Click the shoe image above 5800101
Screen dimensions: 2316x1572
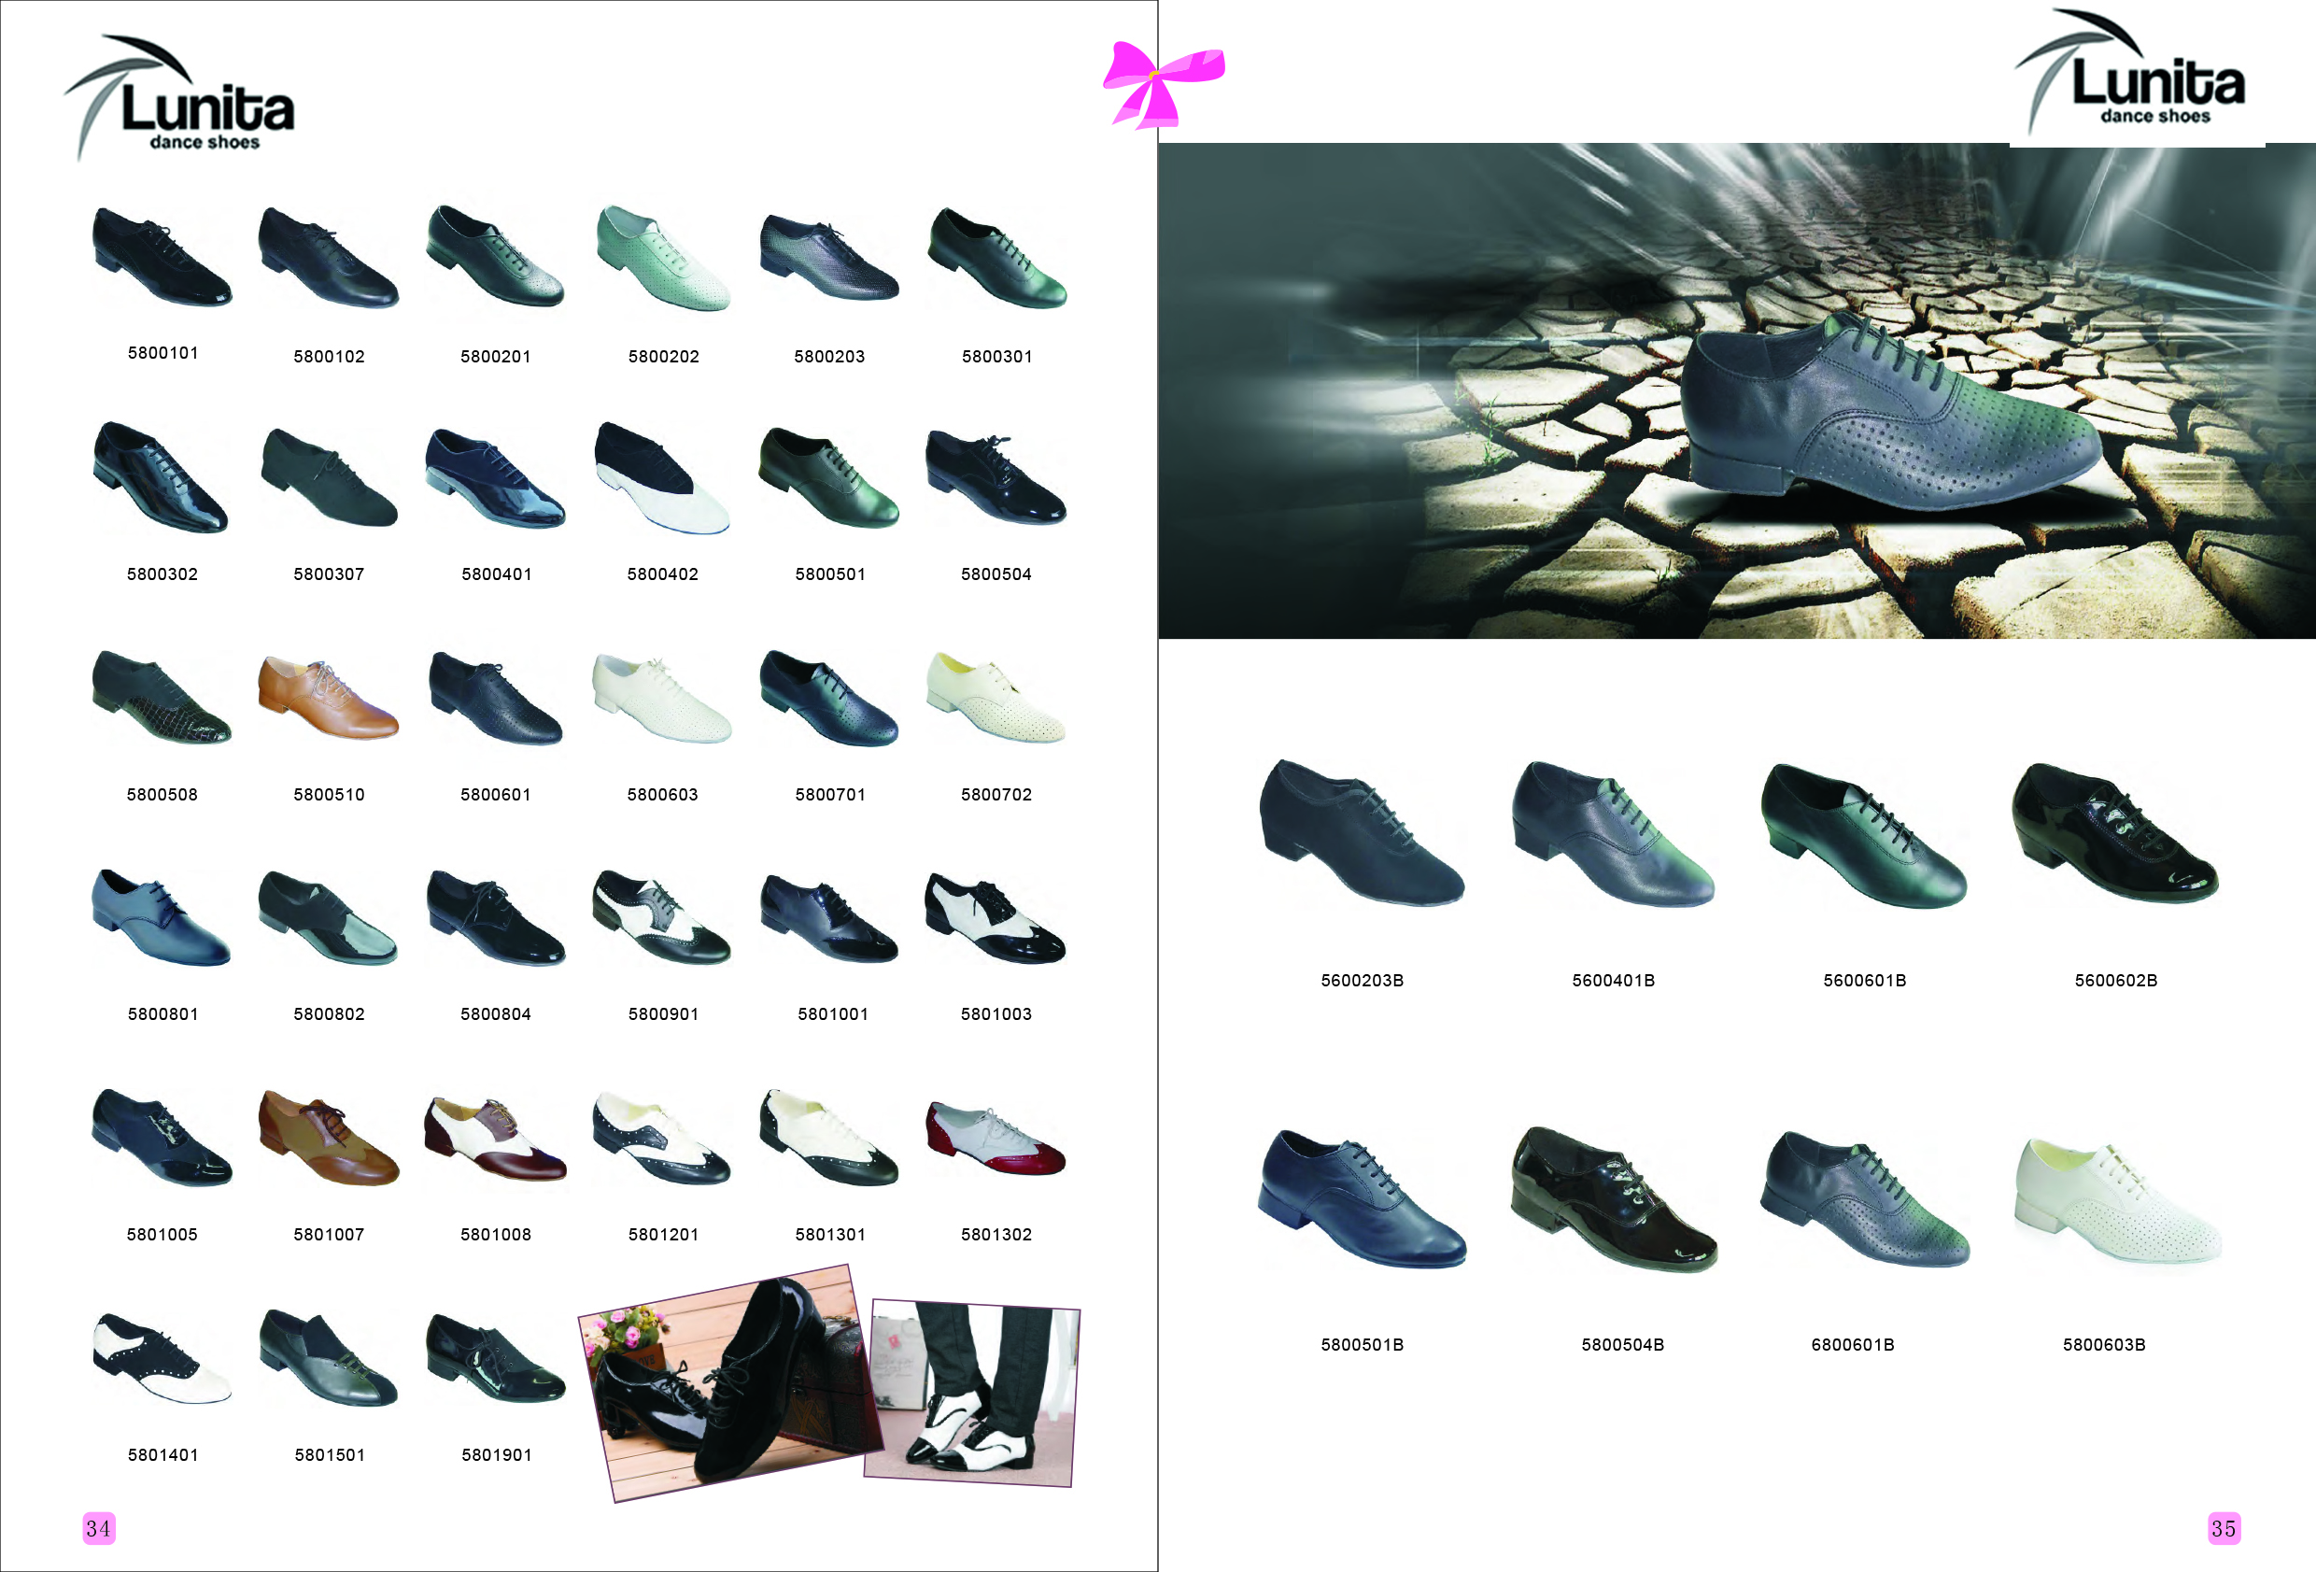pos(162,256)
